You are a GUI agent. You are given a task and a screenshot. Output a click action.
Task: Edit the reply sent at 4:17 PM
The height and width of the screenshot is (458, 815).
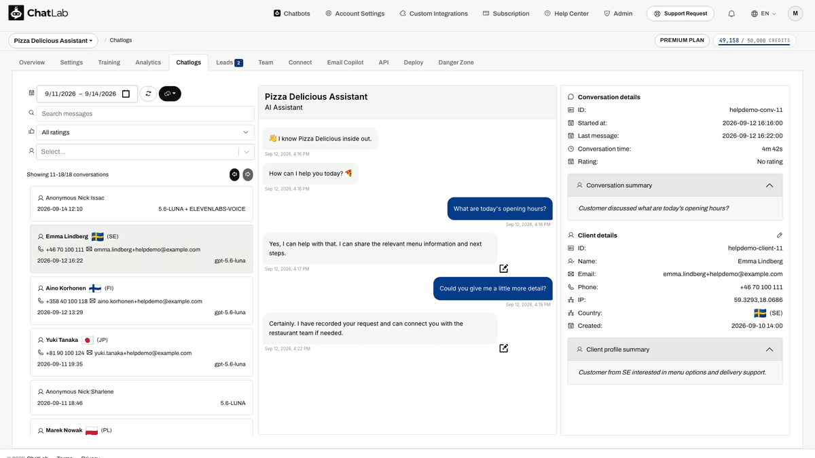503,269
